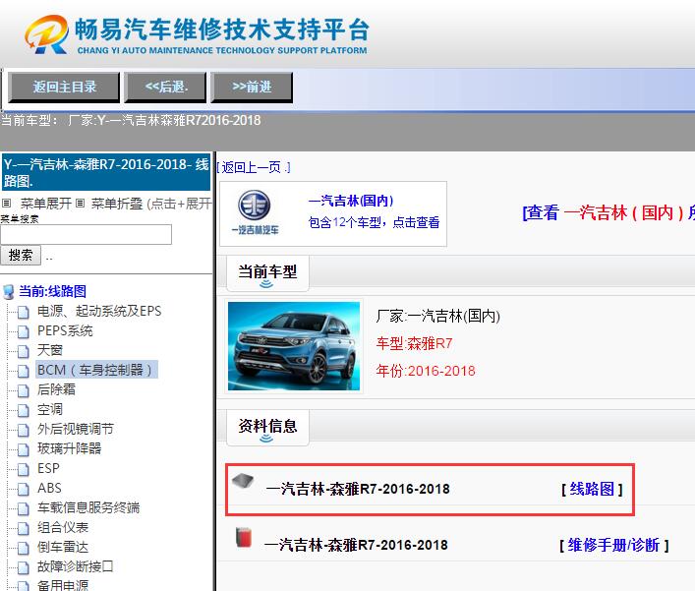Go back with the <<后退 button
The width and height of the screenshot is (695, 591).
tap(166, 88)
